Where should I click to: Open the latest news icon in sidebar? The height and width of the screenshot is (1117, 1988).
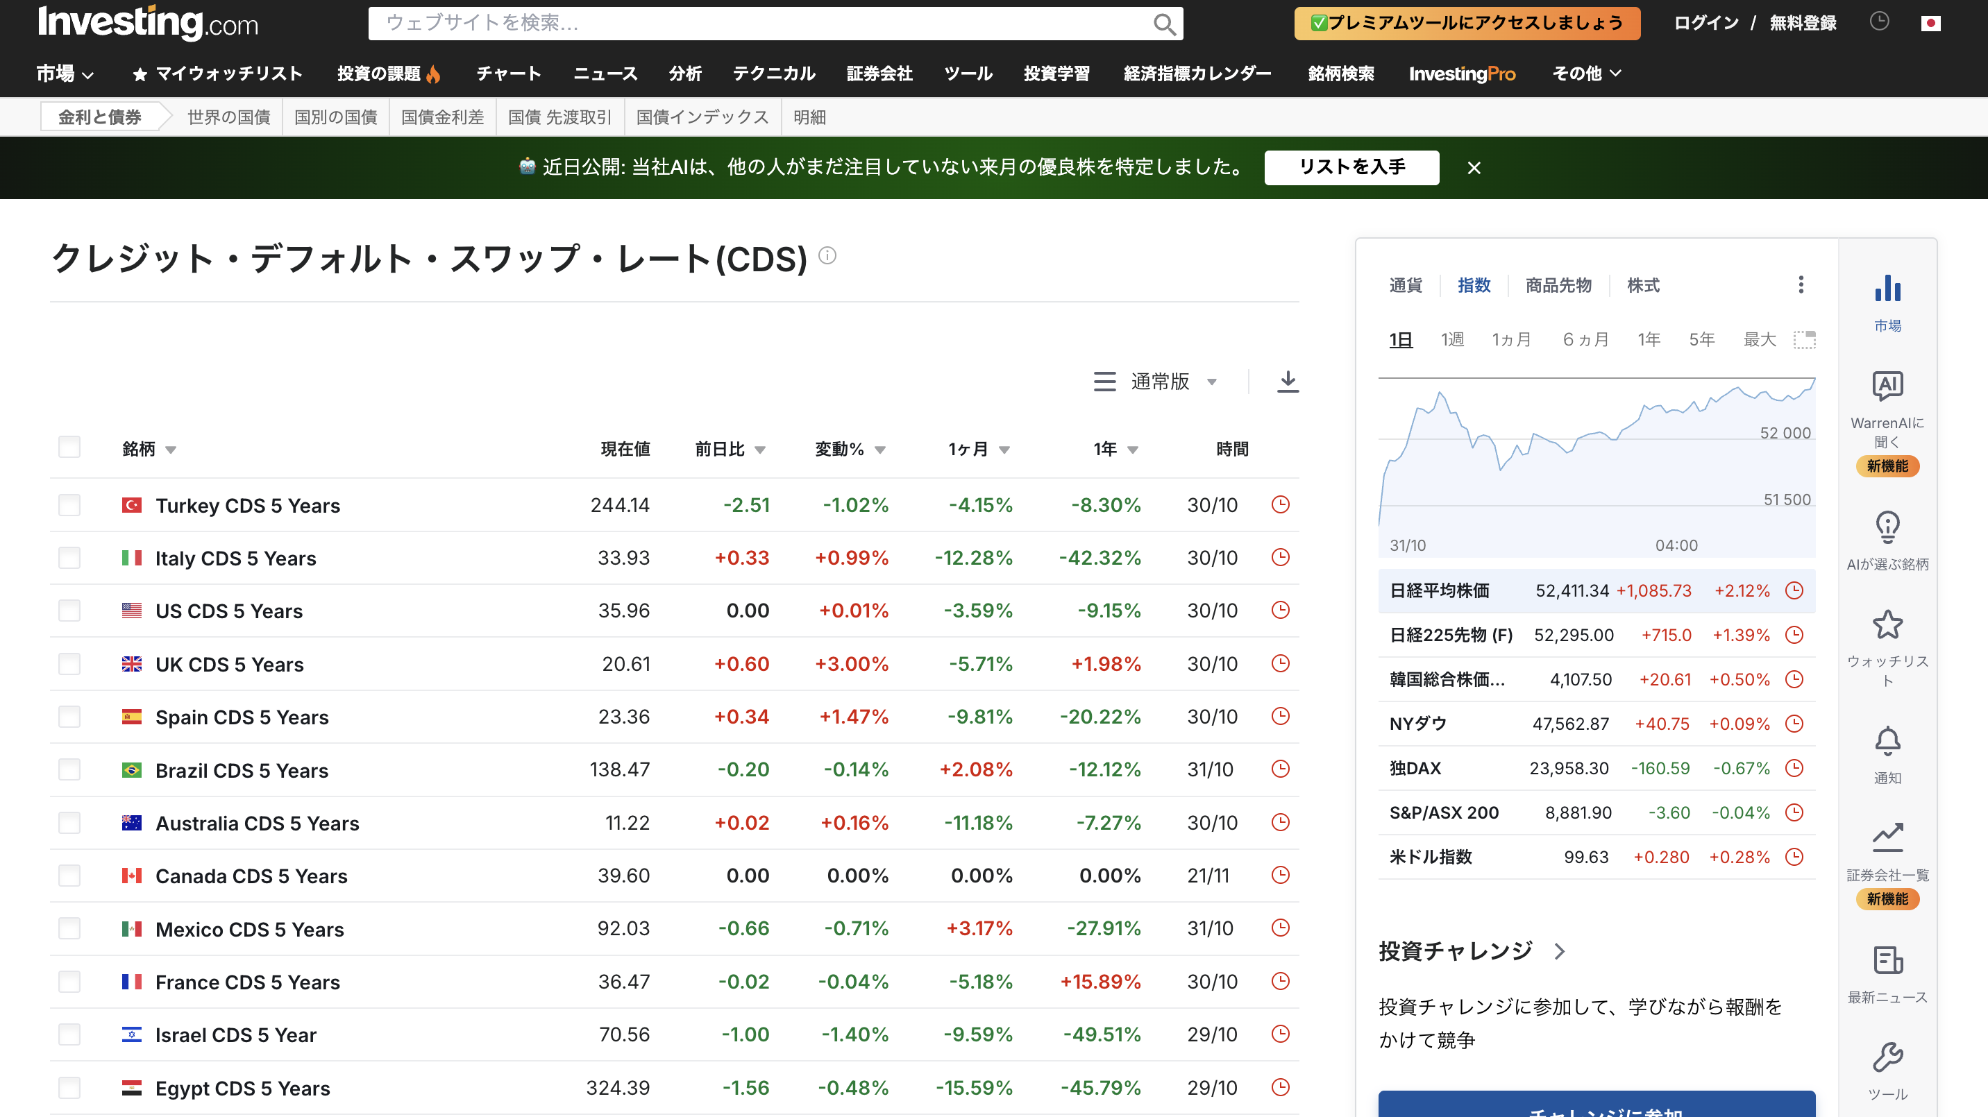(1887, 960)
